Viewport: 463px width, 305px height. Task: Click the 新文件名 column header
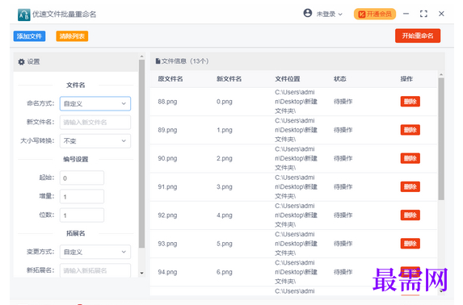point(229,79)
